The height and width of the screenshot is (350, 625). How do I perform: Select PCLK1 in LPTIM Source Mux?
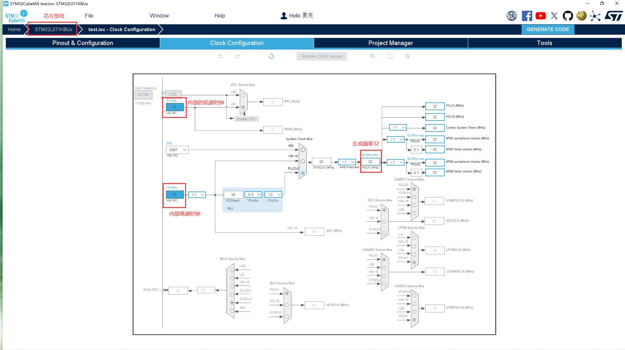(414, 262)
